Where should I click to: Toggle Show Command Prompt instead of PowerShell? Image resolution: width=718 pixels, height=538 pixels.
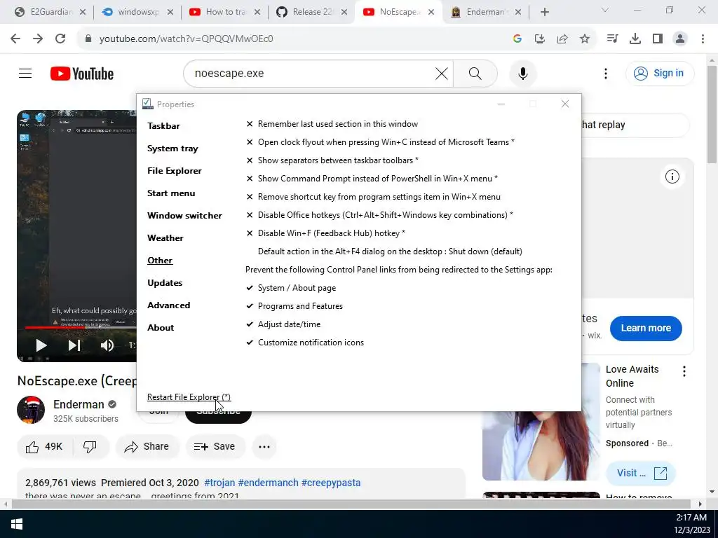(372, 179)
